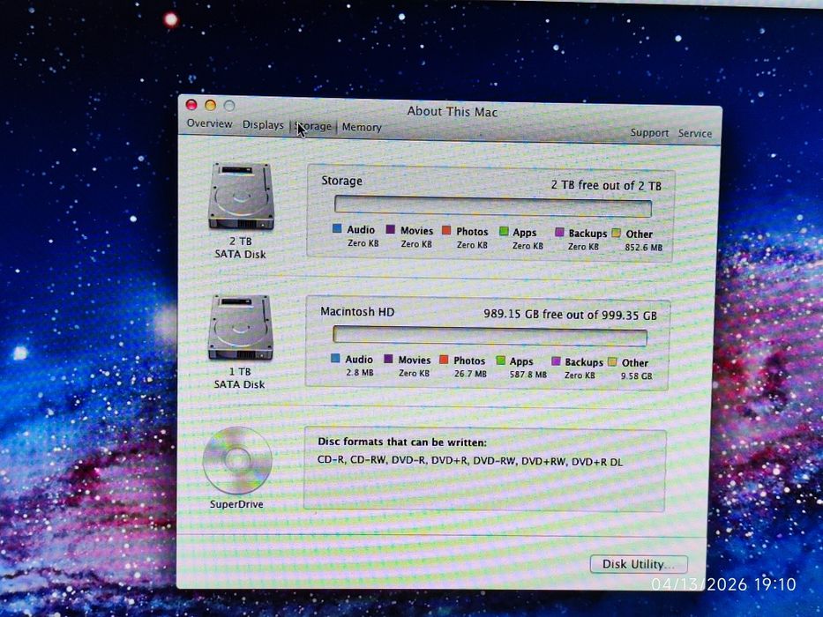Click the 'CD-R, CD-RW, DVD-R...' formats list
This screenshot has width=823, height=617.
click(x=470, y=462)
